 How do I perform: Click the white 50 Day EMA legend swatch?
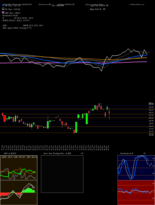3,9
